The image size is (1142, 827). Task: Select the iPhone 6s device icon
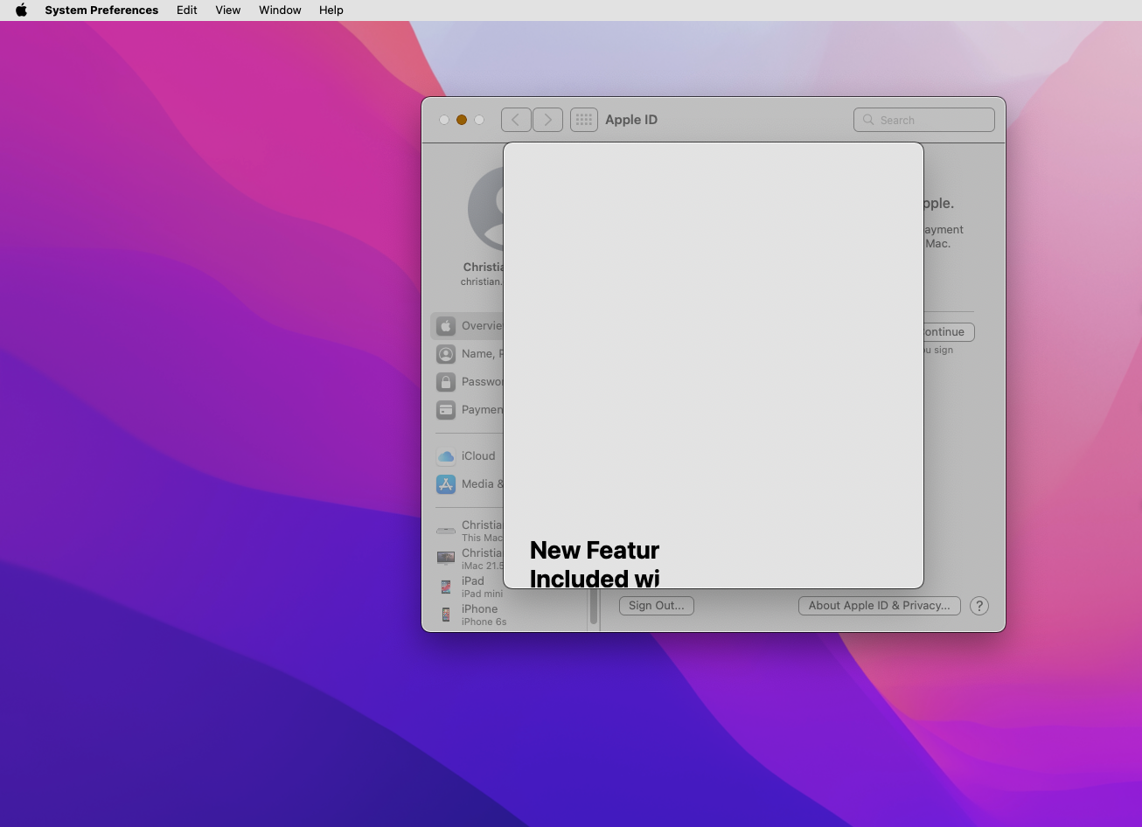pos(446,615)
